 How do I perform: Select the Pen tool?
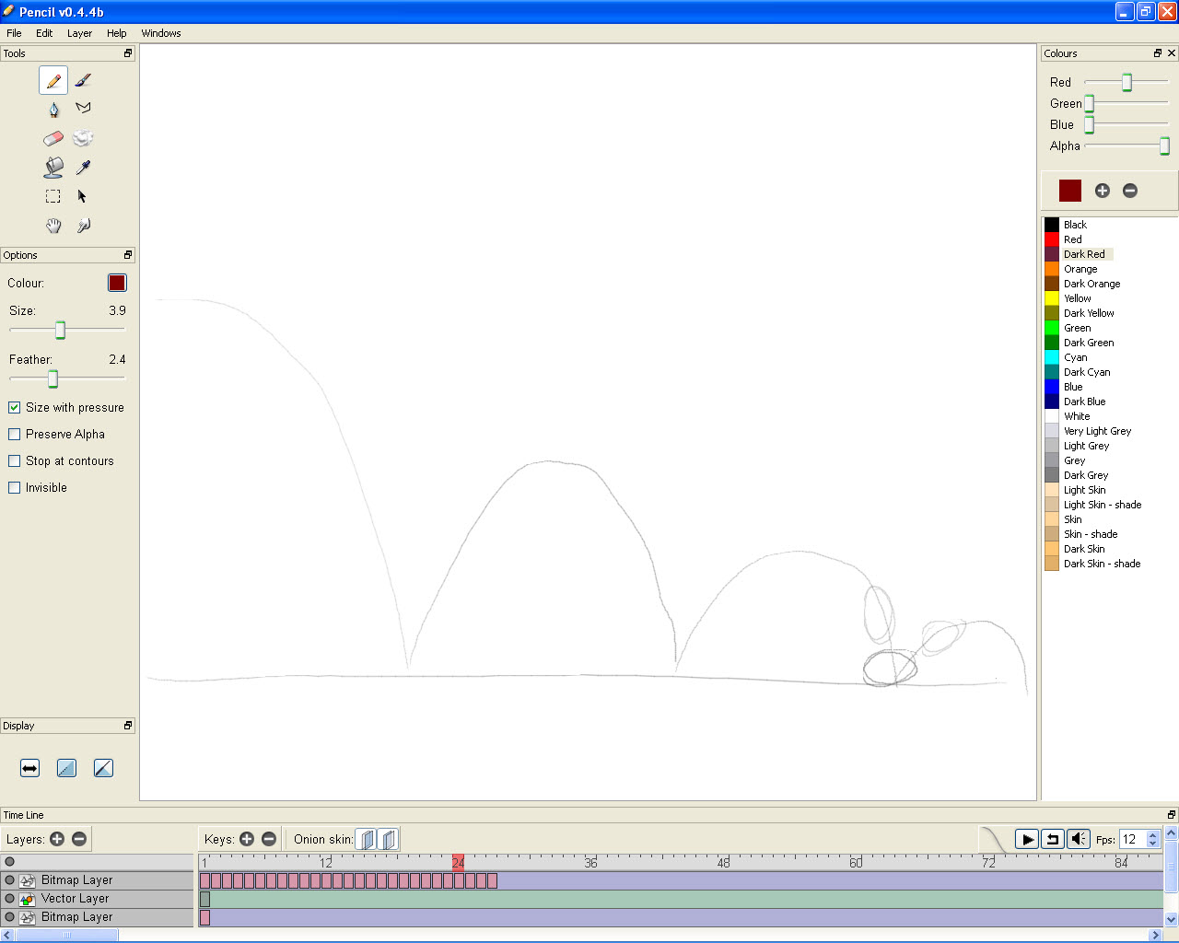(x=53, y=108)
